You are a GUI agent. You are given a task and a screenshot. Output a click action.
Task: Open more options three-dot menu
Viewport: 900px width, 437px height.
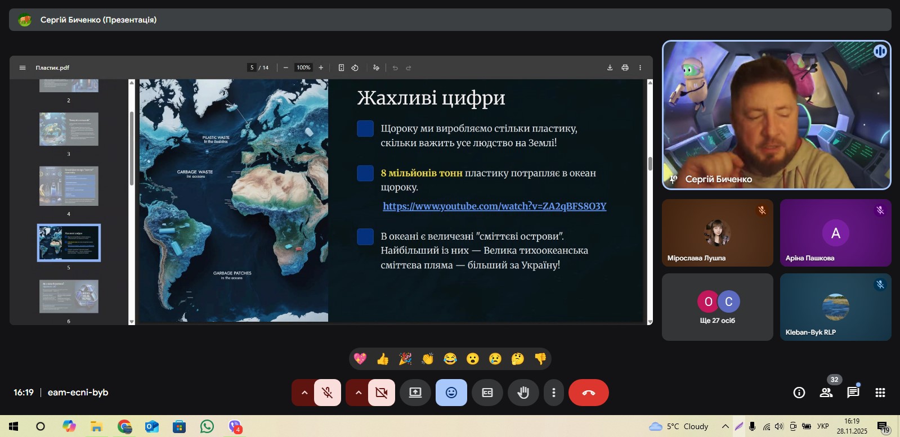pos(554,393)
